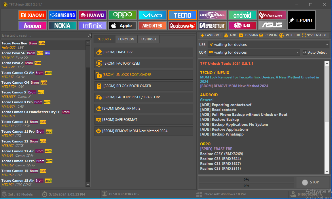The width and height of the screenshot is (332, 199).
Task: Select Tecno Camon 15 Air model
Action: pyautogui.click(x=43, y=183)
